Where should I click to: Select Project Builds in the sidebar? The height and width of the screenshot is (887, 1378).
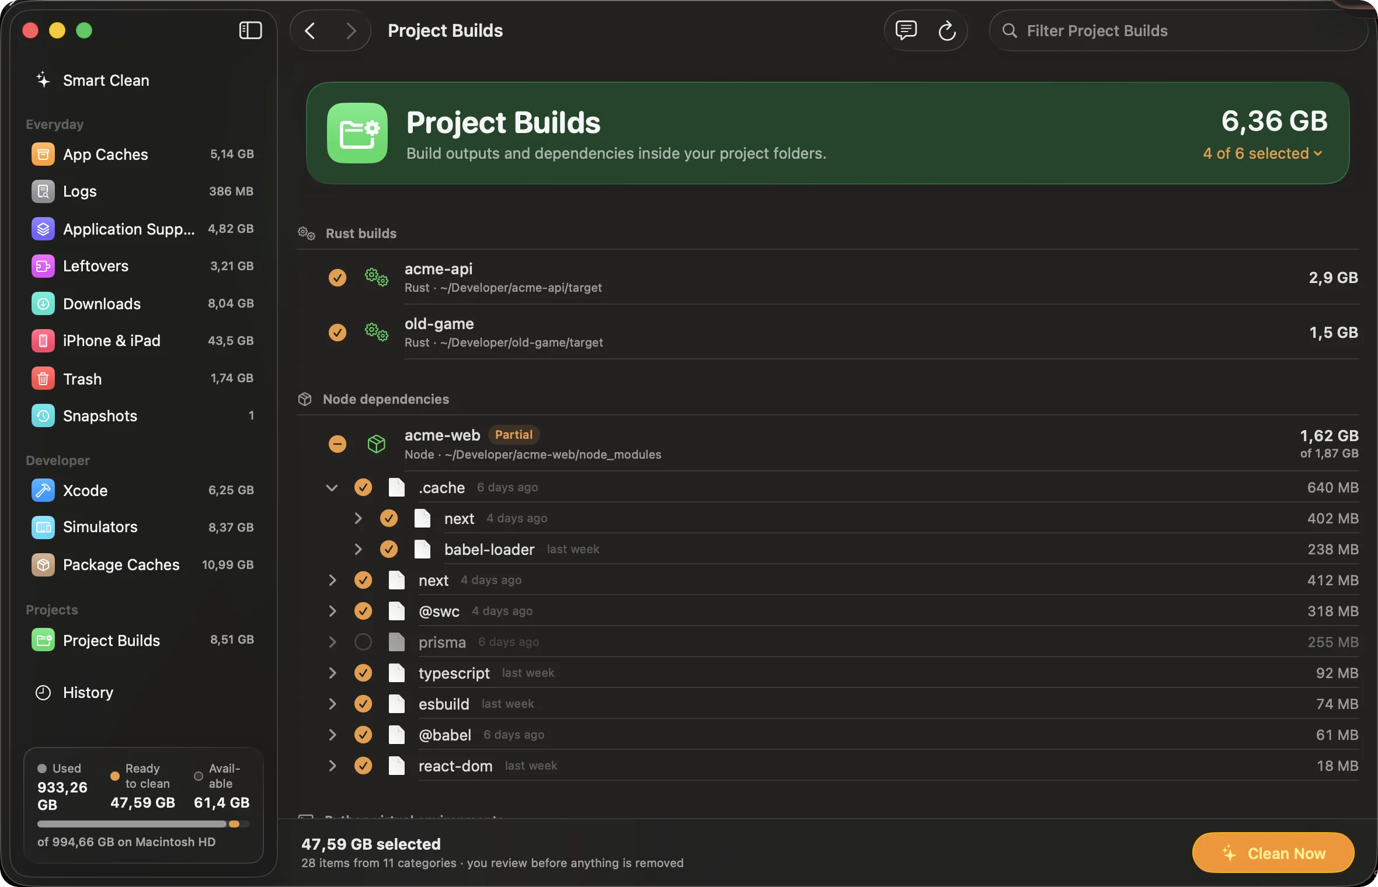pyautogui.click(x=143, y=640)
